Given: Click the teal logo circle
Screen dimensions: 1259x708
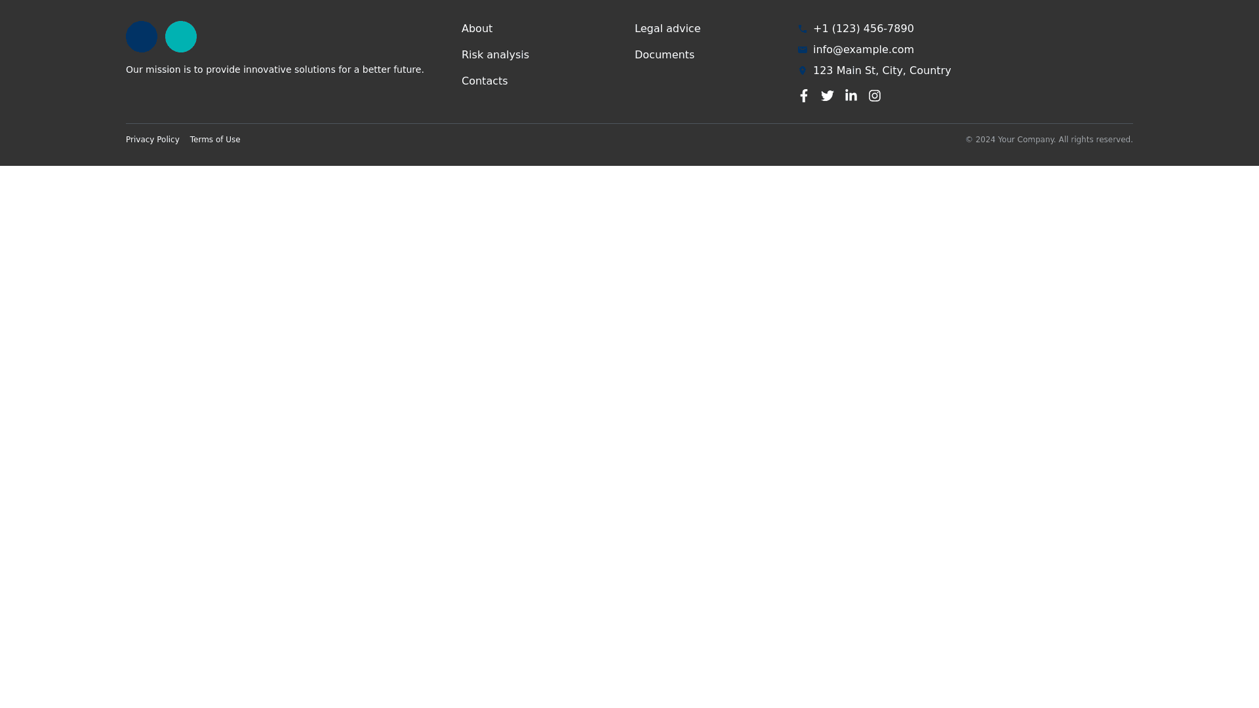Looking at the screenshot, I should [181, 37].
